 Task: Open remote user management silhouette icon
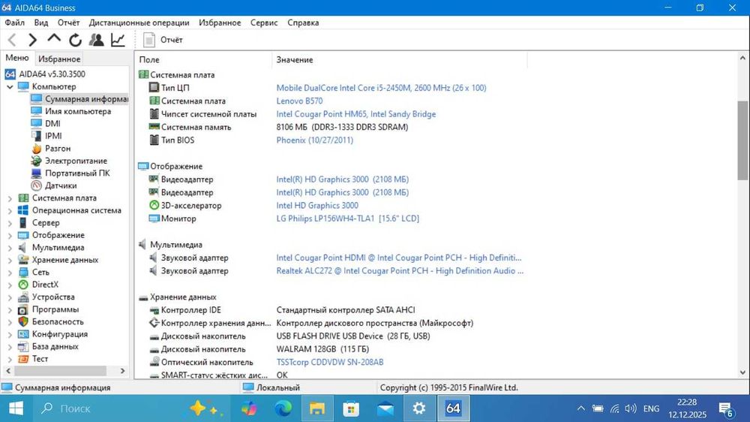(x=96, y=40)
